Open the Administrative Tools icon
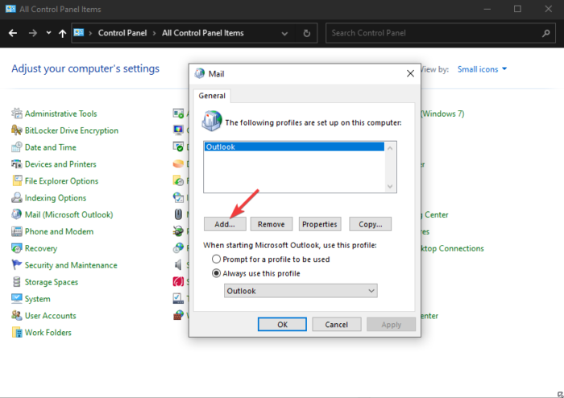The width and height of the screenshot is (564, 398). (17, 114)
